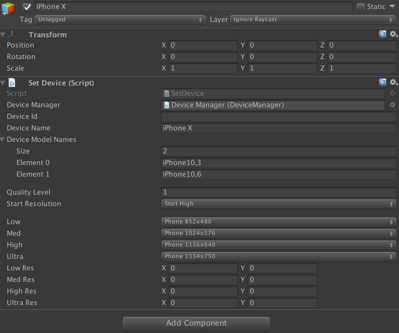Viewport: 399px width, 333px height.
Task: Collapse the Device Model Names array
Action: coord(3,139)
